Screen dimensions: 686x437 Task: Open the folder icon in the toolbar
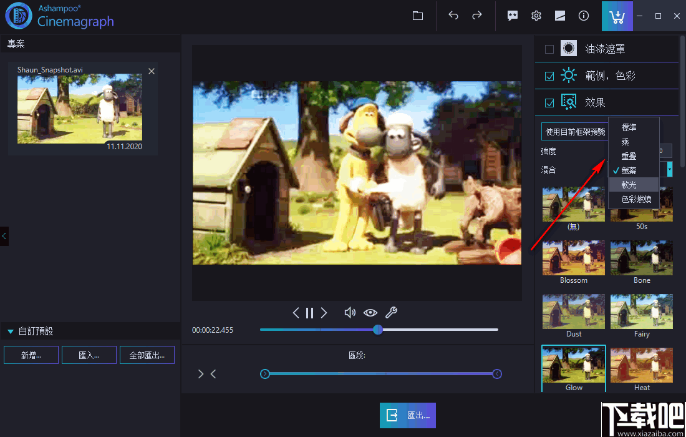coord(417,16)
